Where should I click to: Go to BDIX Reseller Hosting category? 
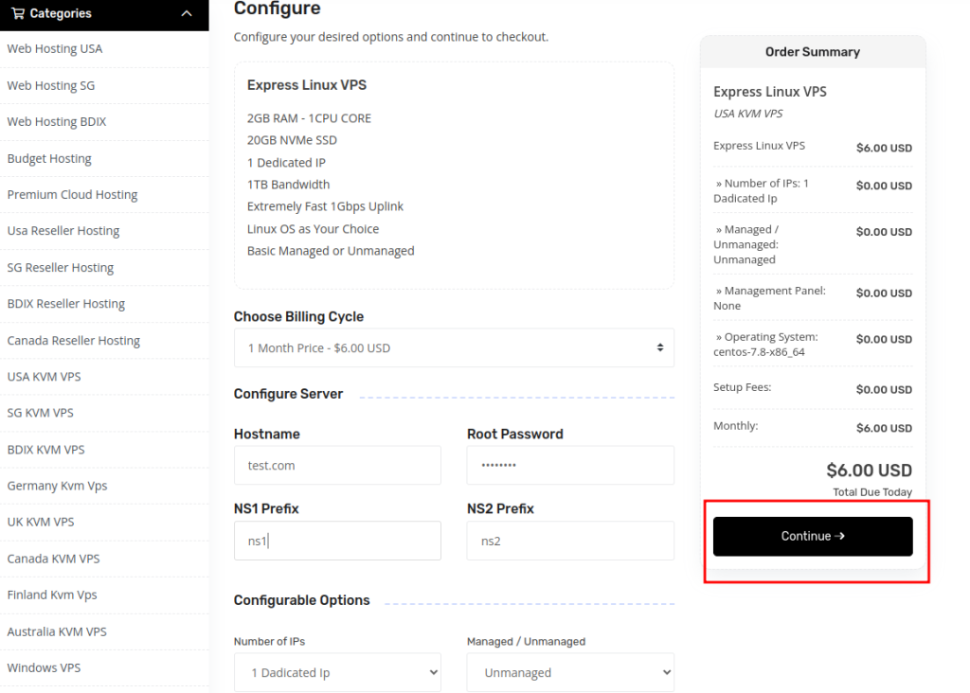tap(65, 304)
